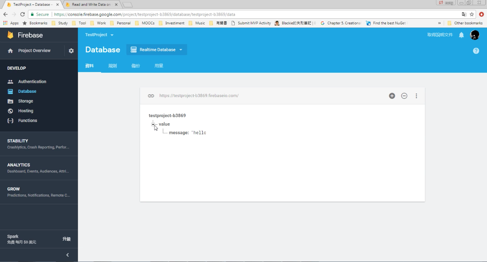
Task: Switch to Read and Write Data tab
Action: [91, 5]
